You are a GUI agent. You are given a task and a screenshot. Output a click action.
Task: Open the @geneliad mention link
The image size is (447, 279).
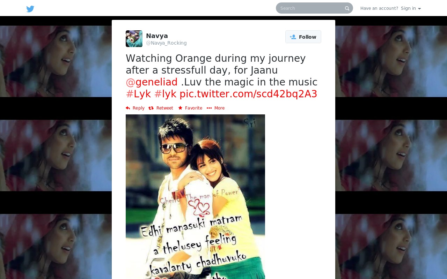(152, 82)
